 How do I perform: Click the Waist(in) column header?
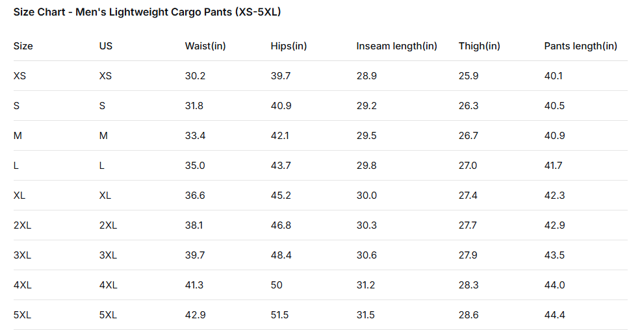click(x=205, y=46)
